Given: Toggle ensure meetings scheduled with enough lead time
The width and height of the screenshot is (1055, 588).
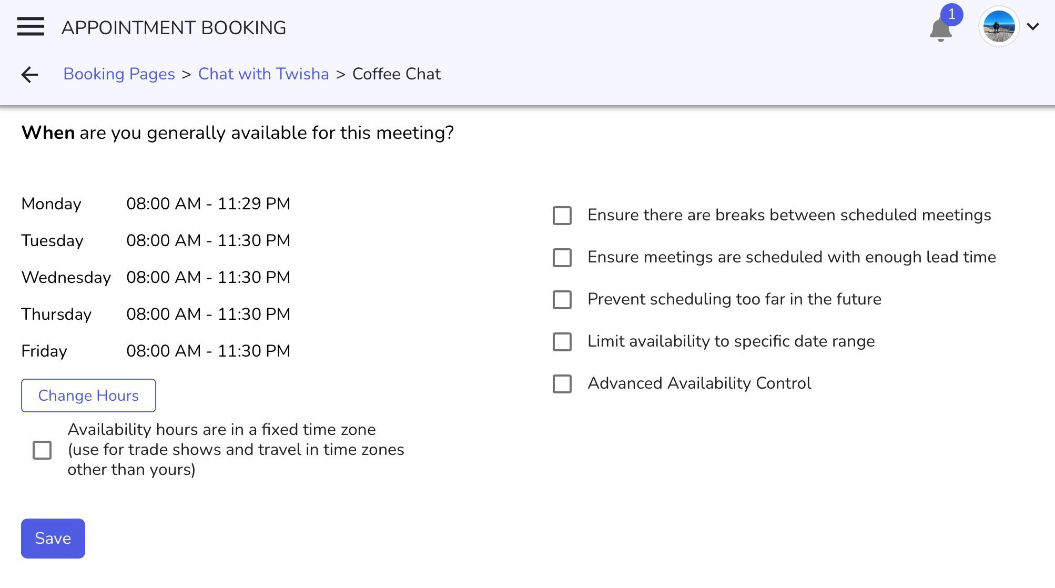Looking at the screenshot, I should click(x=563, y=257).
